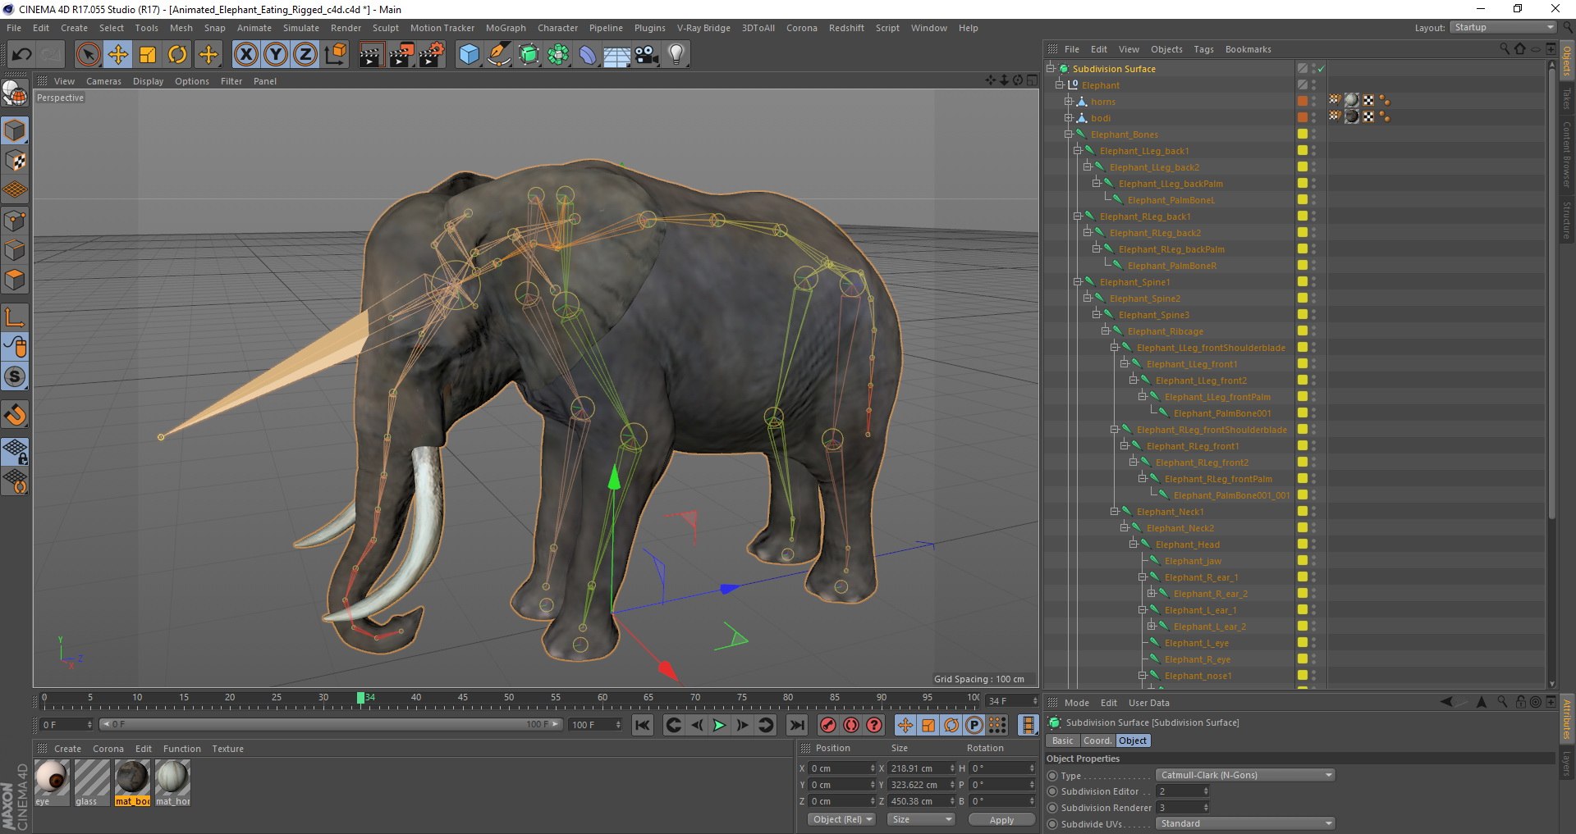Screen dimensions: 1576x834
Task: Collapse Elephant_Spine1 branch
Action: point(1078,282)
